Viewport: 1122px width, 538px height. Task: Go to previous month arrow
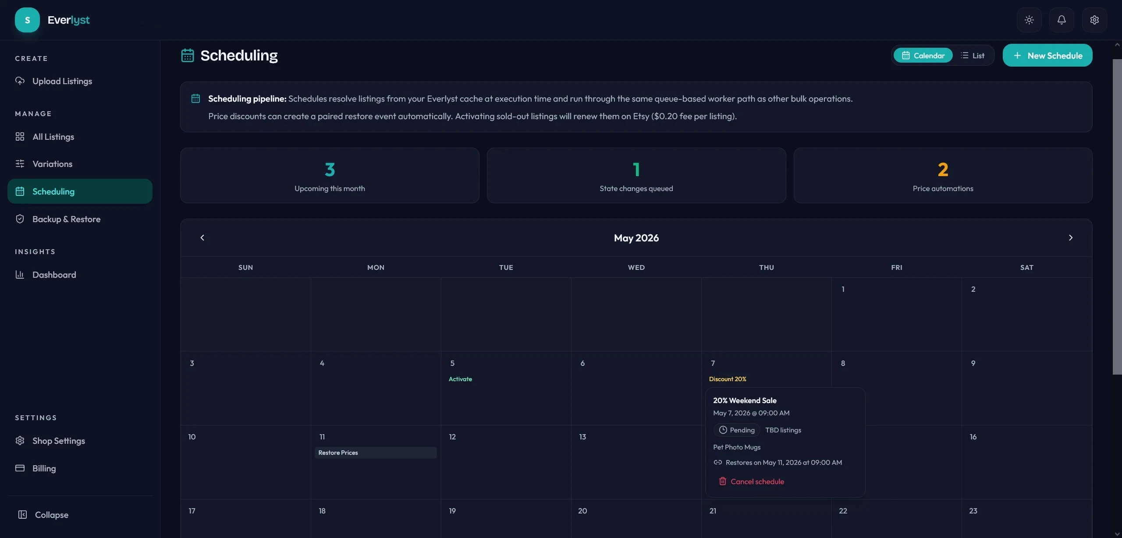click(x=202, y=237)
